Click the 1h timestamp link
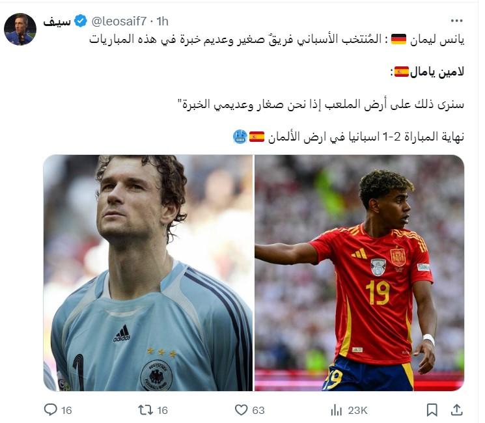The height and width of the screenshot is (423, 485). (162, 21)
